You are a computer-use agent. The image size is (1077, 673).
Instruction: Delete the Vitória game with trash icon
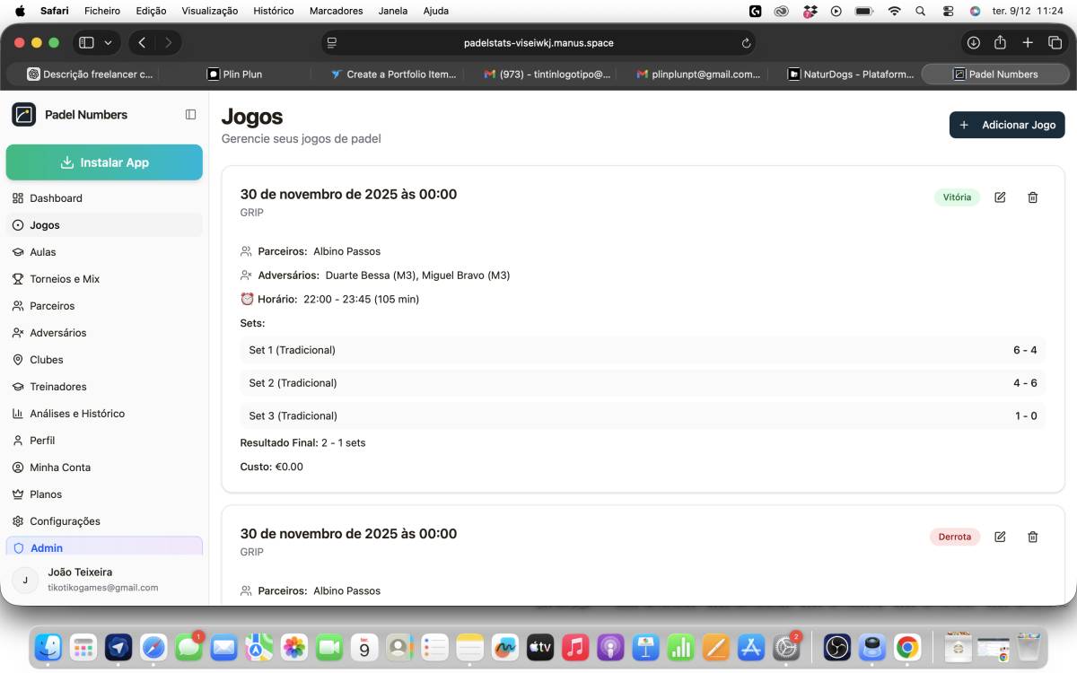[1033, 197]
